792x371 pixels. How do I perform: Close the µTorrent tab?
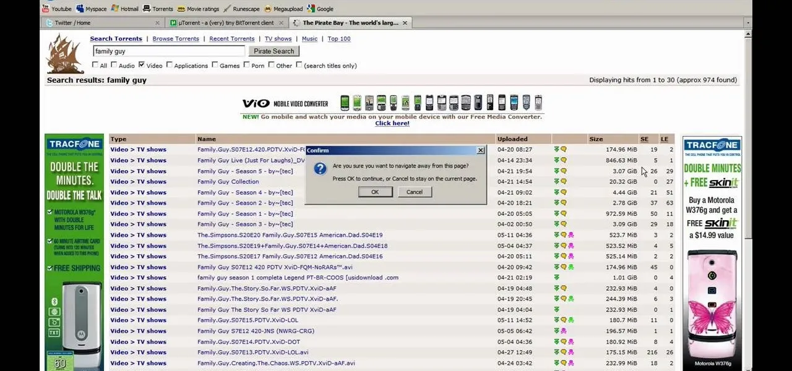point(281,23)
